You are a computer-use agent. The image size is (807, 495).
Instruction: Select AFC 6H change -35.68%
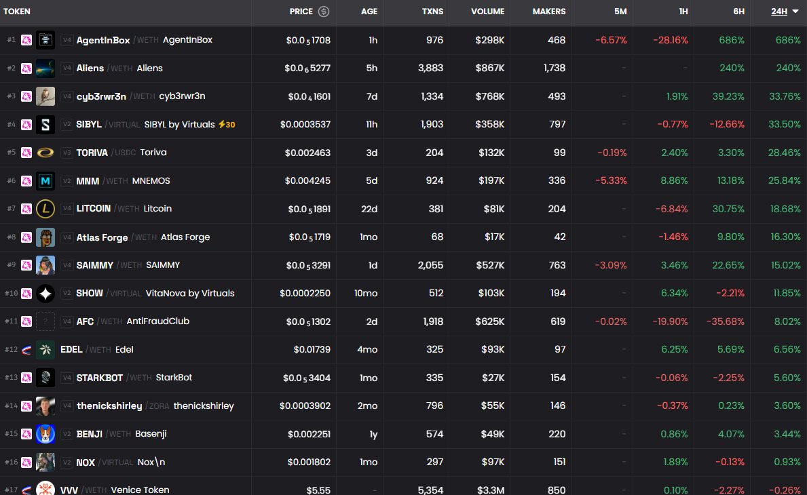point(725,321)
